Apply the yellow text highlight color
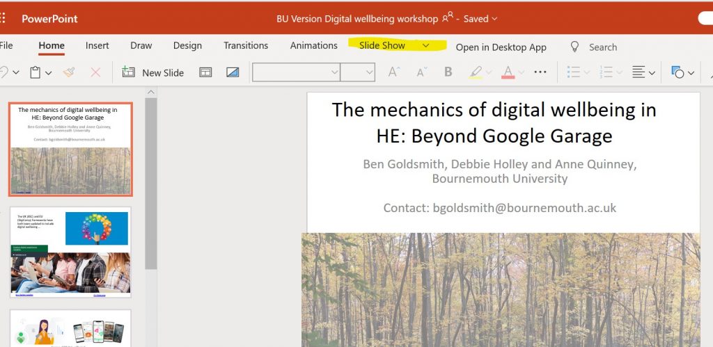This screenshot has width=713, height=347. tap(476, 72)
